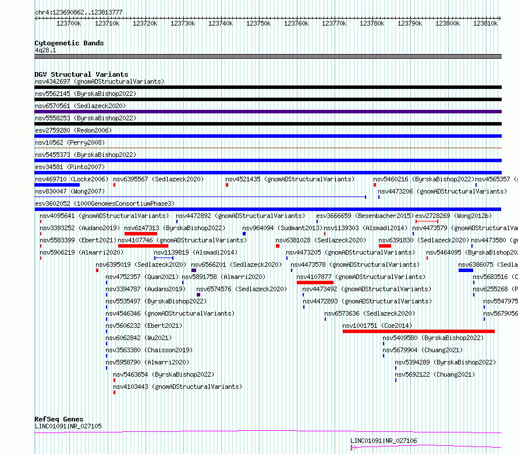Click nsv5679904 (Chuang2021) label
This screenshot has height=454, width=518.
tap(423, 350)
